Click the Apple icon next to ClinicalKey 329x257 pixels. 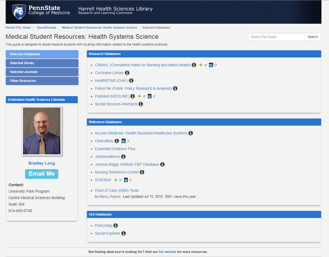tap(124, 141)
